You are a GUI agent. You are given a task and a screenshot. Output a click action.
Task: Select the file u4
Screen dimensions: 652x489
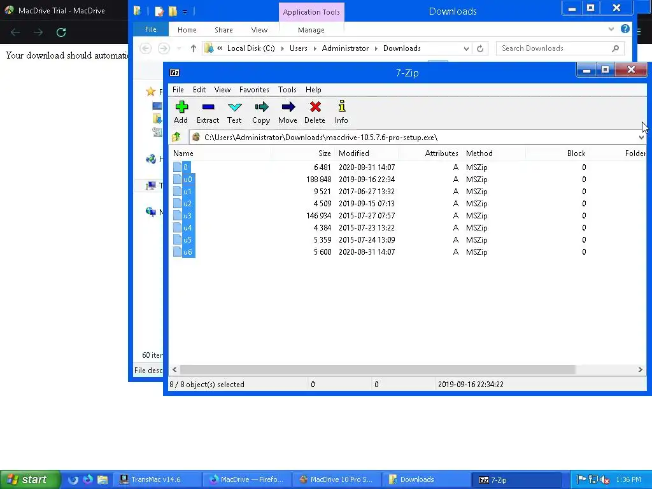(x=188, y=227)
